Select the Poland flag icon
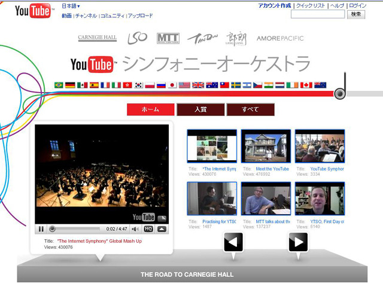 pos(150,85)
